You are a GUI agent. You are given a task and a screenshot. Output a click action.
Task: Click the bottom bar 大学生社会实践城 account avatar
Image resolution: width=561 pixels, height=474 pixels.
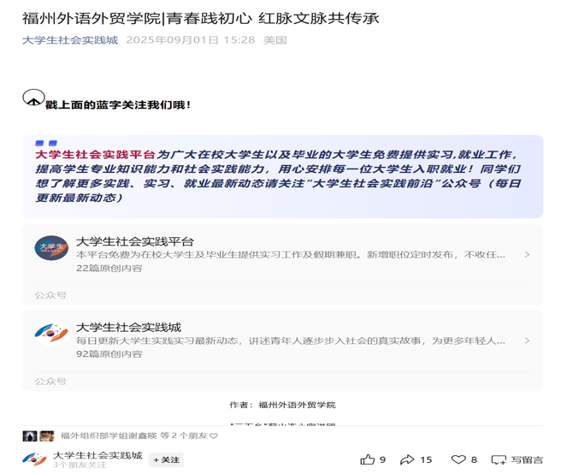[x=34, y=459]
